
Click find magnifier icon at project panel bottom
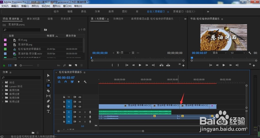pyautogui.click(x=64, y=65)
